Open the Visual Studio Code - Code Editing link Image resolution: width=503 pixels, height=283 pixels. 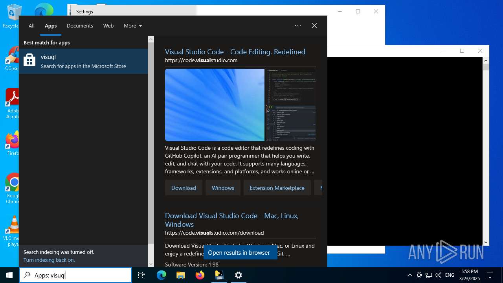click(x=235, y=51)
